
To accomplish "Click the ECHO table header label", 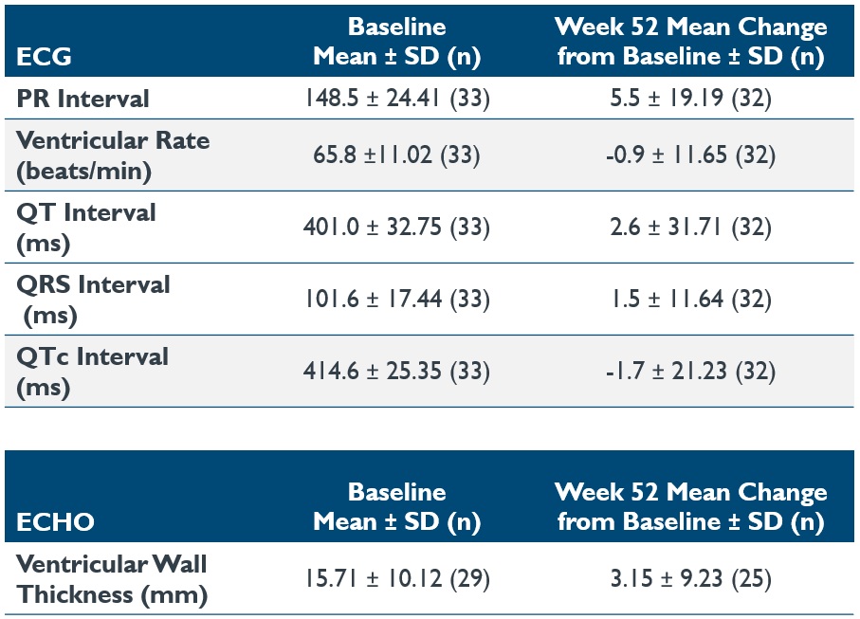I will click(55, 522).
